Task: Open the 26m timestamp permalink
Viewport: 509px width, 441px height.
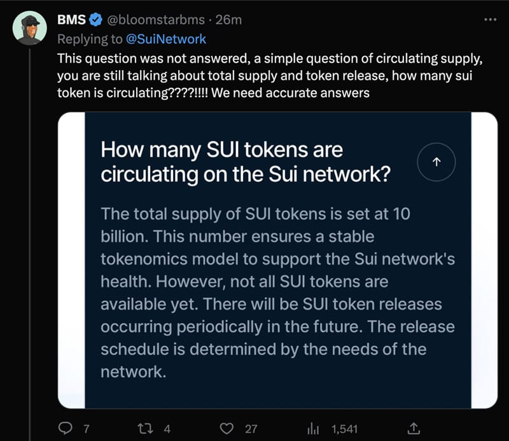Action: 228,20
